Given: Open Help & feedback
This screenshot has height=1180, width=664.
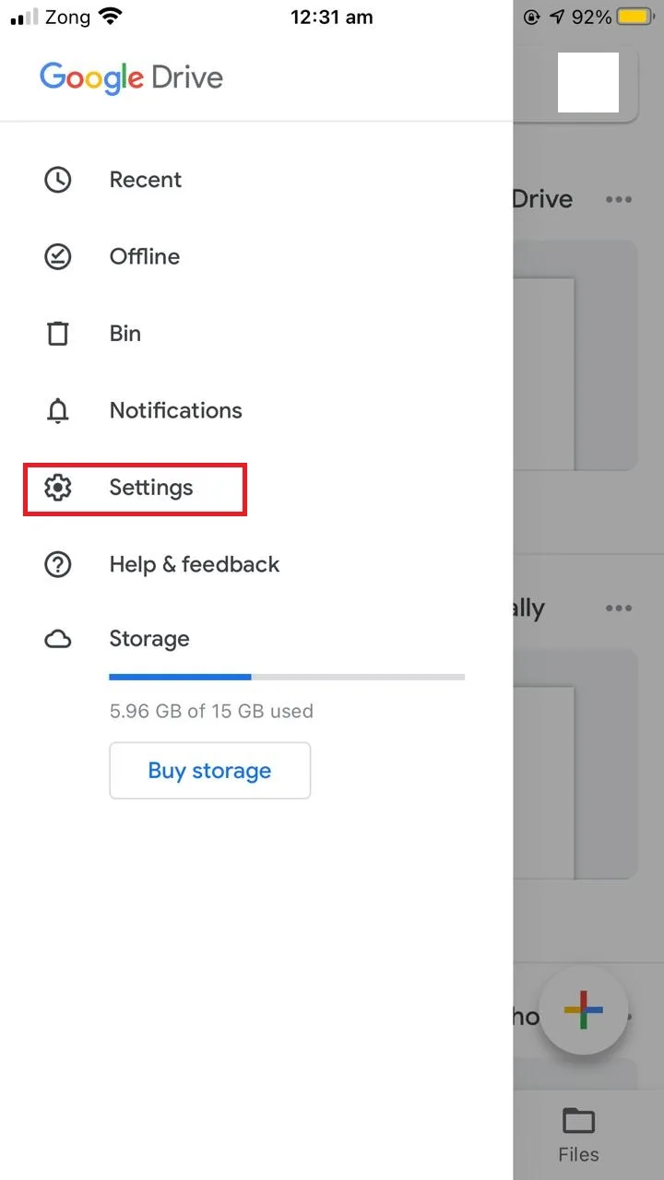Looking at the screenshot, I should tap(195, 564).
